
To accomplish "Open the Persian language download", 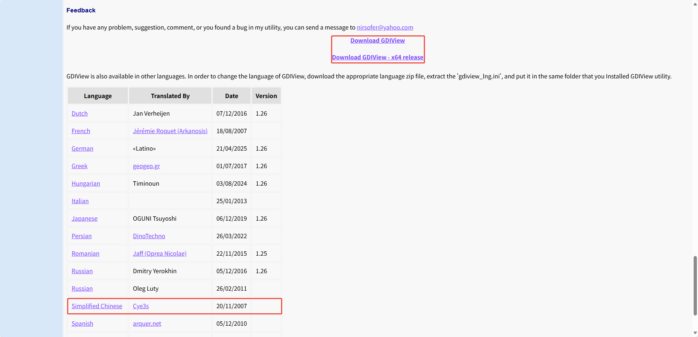I will pyautogui.click(x=81, y=236).
